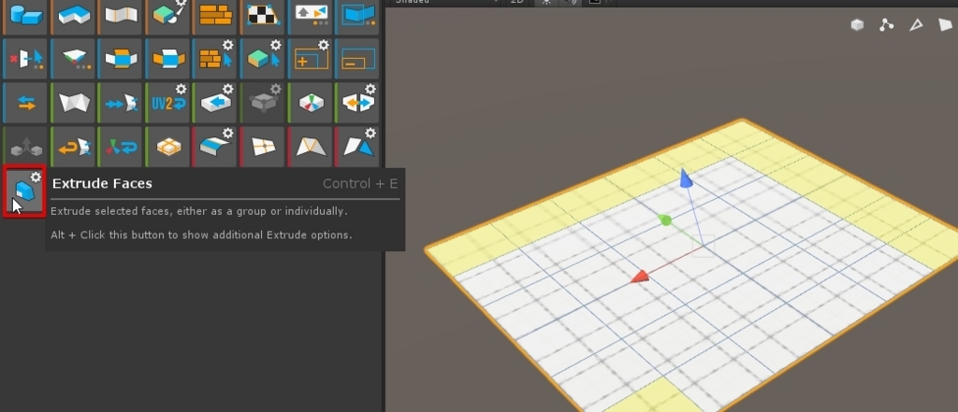Click the 'Control + E' shortcut text
The height and width of the screenshot is (412, 958).
click(360, 184)
